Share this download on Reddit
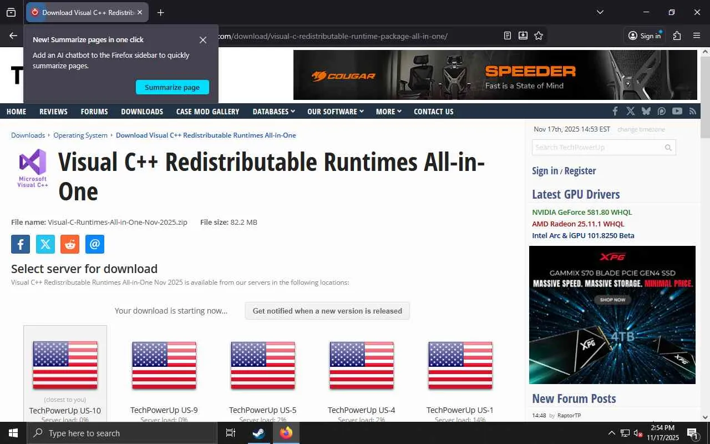 click(x=70, y=244)
